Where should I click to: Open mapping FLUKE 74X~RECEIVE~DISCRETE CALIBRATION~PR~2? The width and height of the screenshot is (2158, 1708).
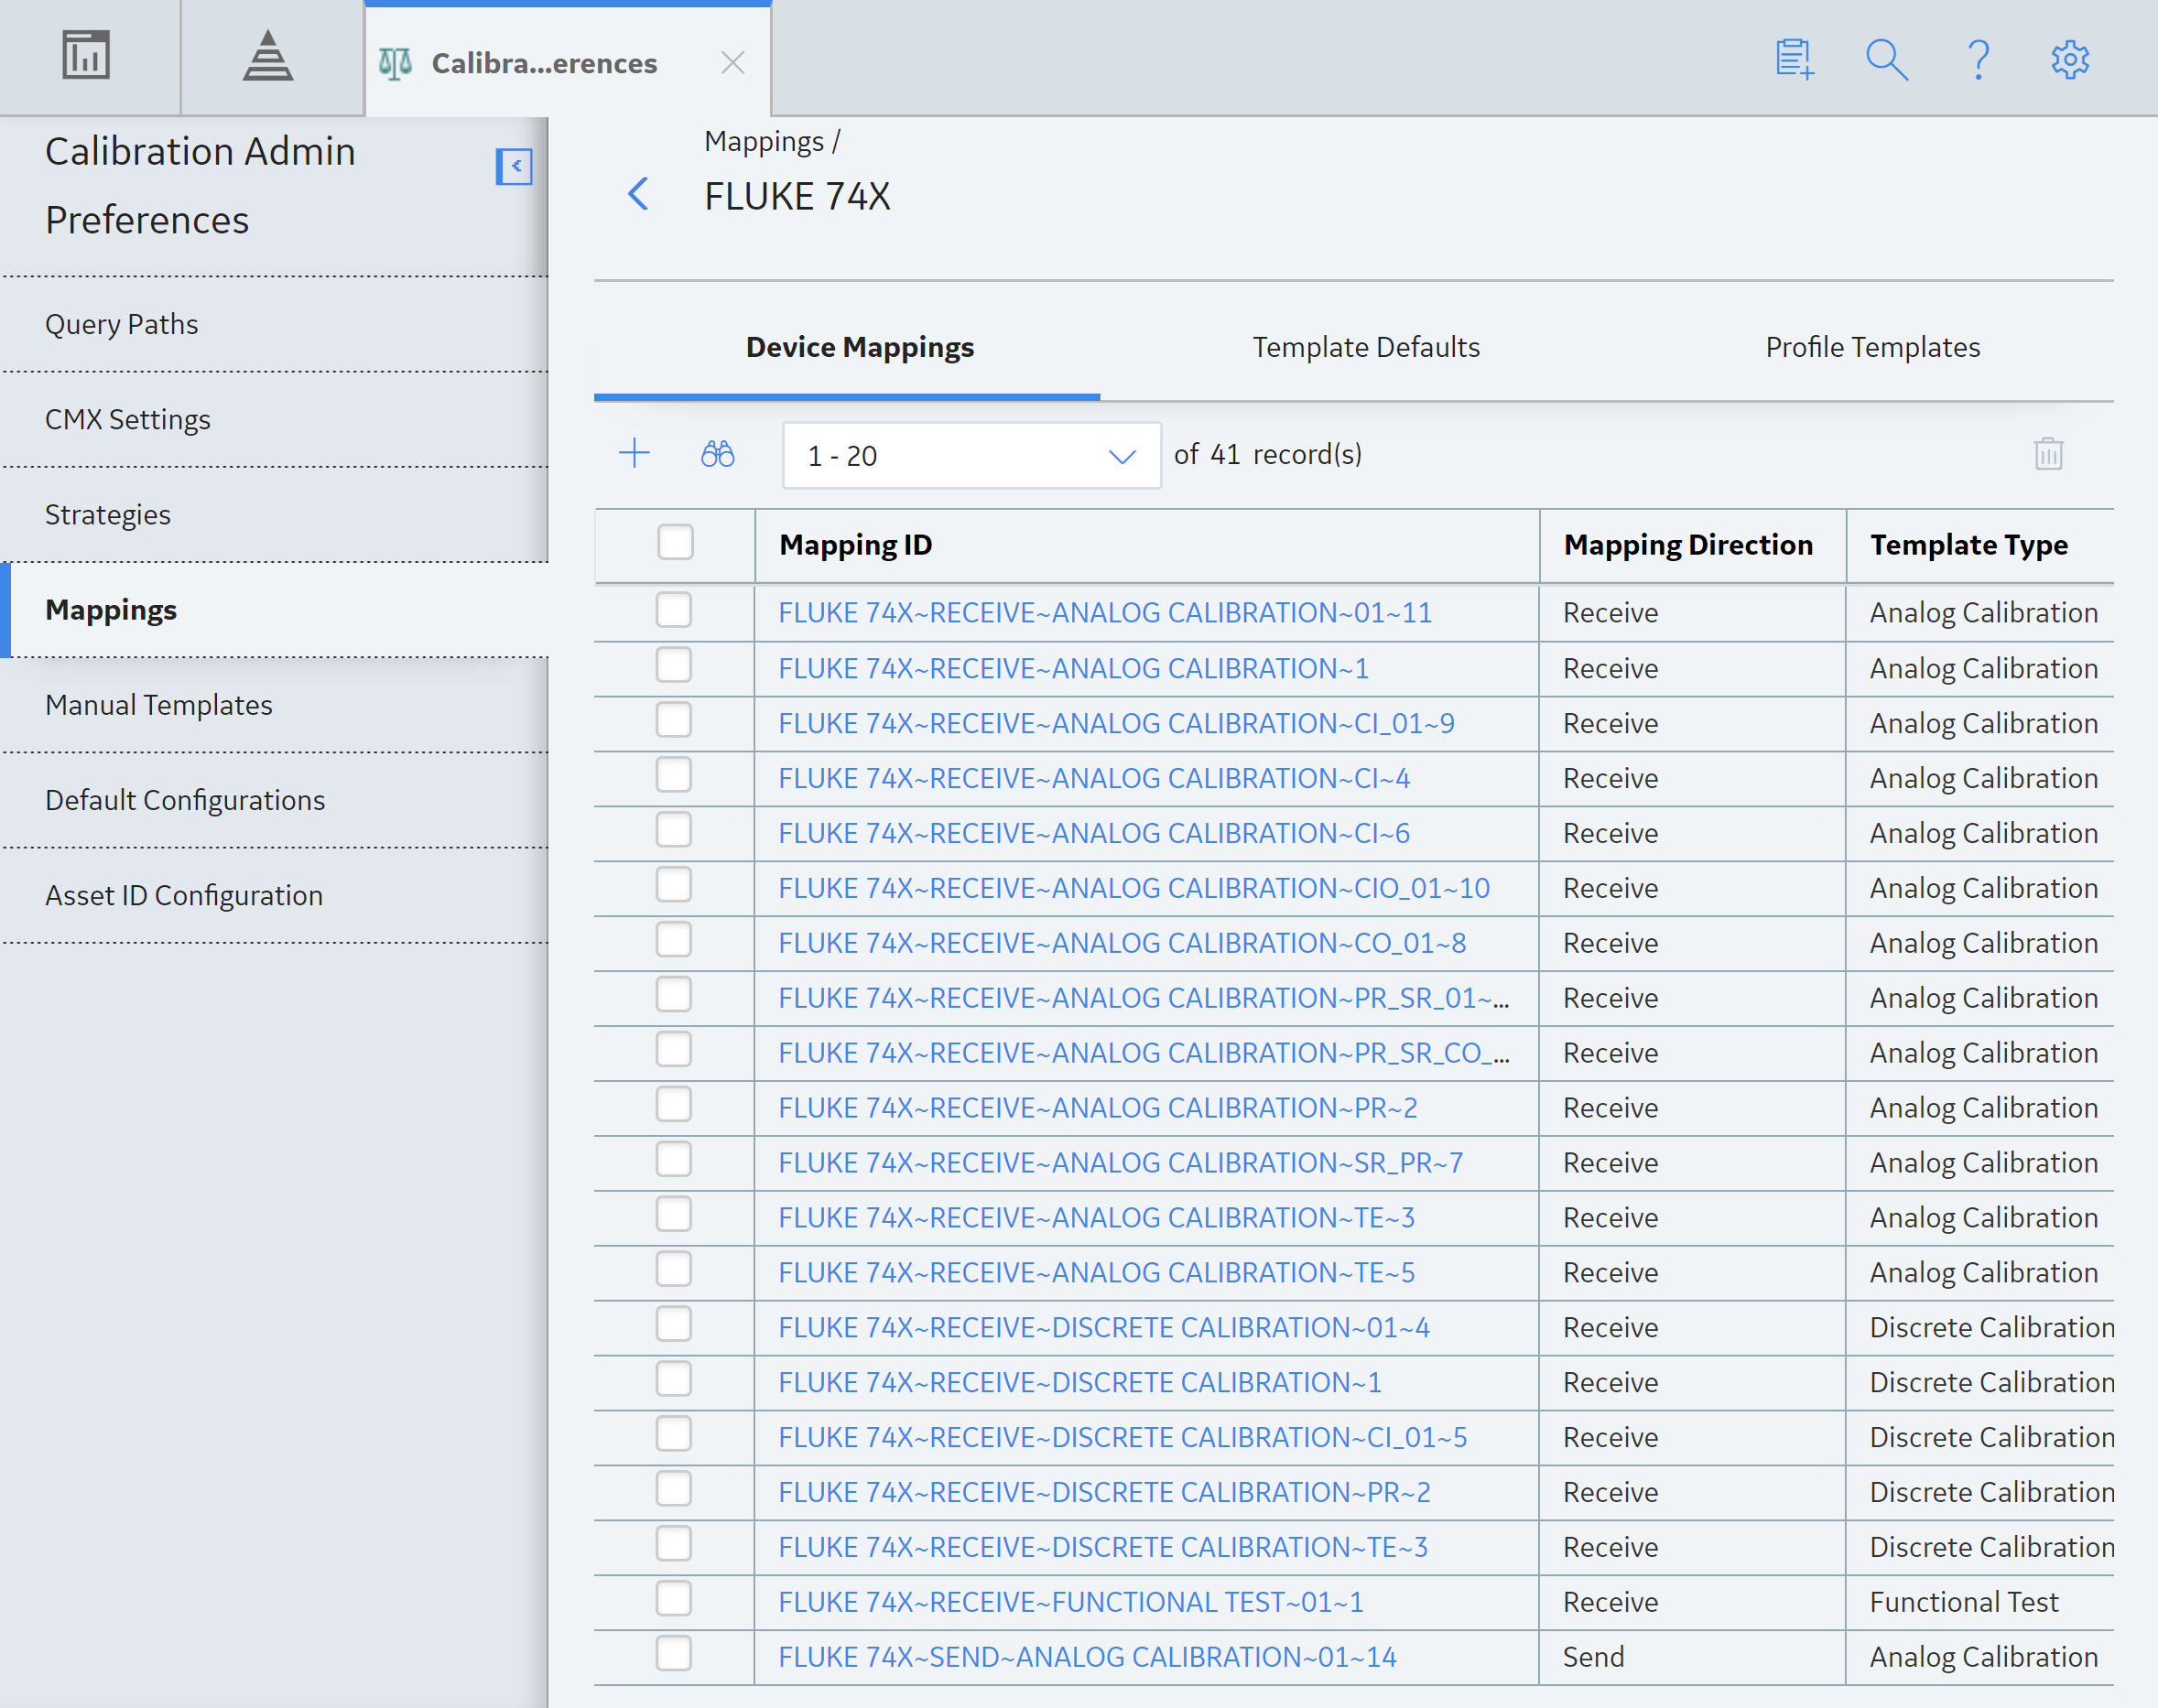click(1104, 1492)
